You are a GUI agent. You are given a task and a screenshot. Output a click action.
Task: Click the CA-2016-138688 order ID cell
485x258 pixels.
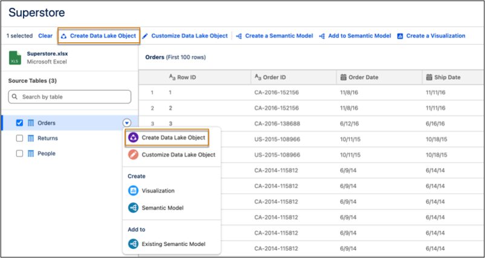pyautogui.click(x=277, y=124)
